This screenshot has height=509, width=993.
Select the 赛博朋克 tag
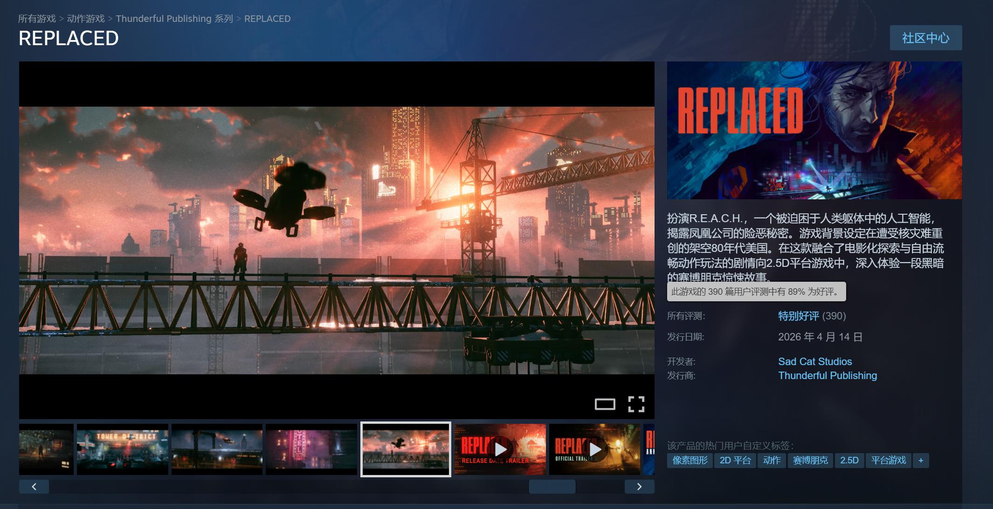coord(810,461)
